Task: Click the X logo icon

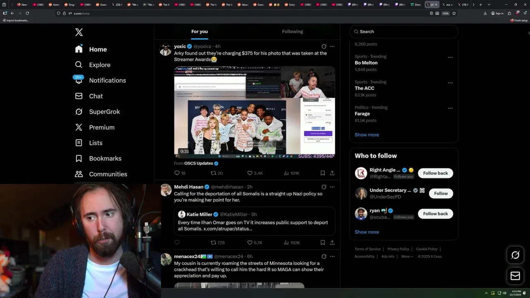Action: tap(79, 32)
